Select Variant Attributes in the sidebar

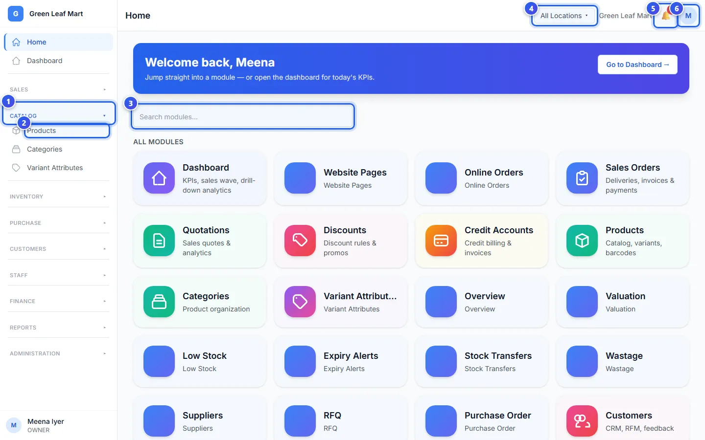coord(58,168)
